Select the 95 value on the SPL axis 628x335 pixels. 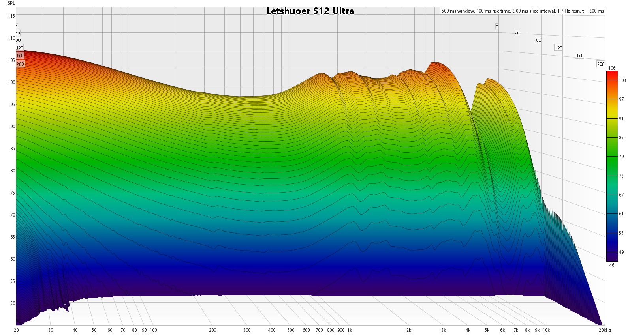(x=12, y=105)
